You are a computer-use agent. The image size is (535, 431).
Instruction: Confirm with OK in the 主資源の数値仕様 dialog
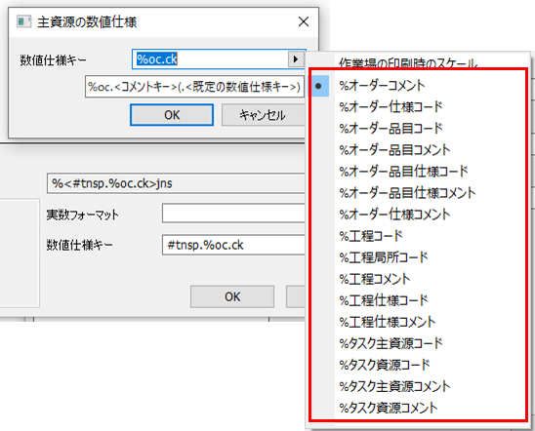(x=172, y=115)
